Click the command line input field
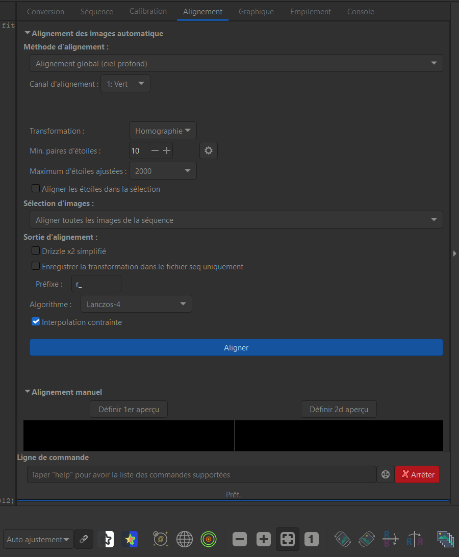459x557 pixels. click(201, 474)
